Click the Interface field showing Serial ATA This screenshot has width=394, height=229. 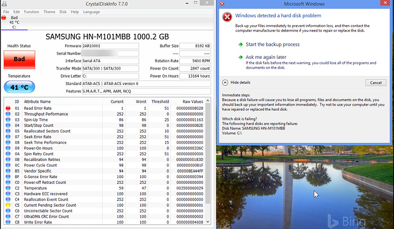110,61
